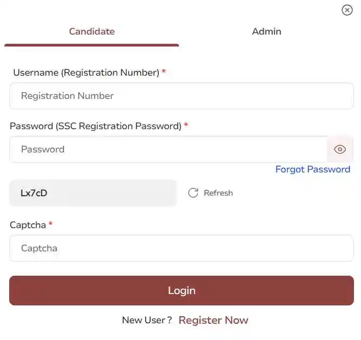The image size is (361, 340).
Task: Click the New User ? text
Action: [x=147, y=320]
